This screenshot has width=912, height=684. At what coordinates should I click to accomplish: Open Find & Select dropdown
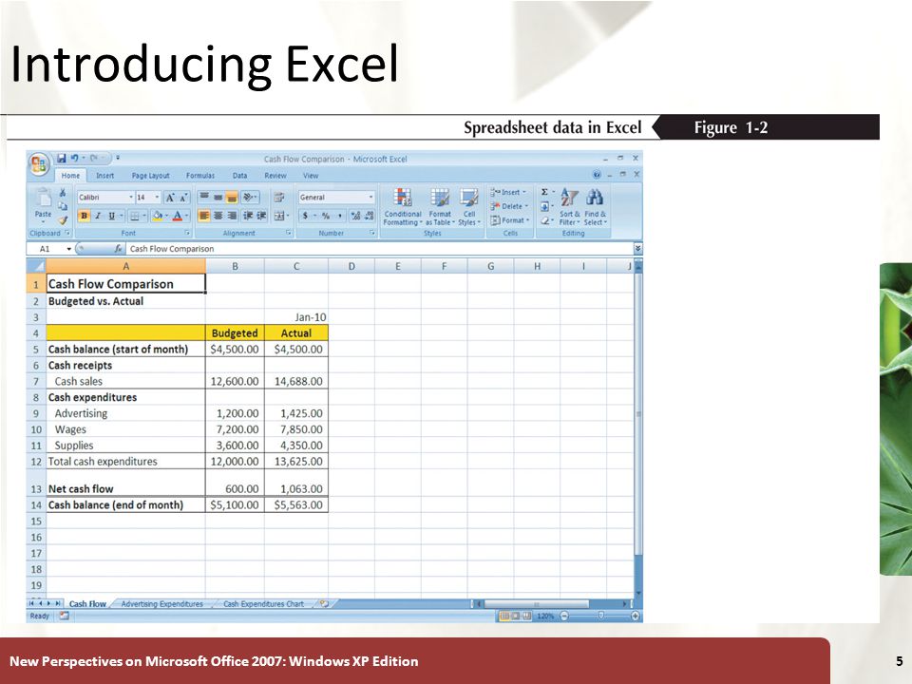(595, 206)
